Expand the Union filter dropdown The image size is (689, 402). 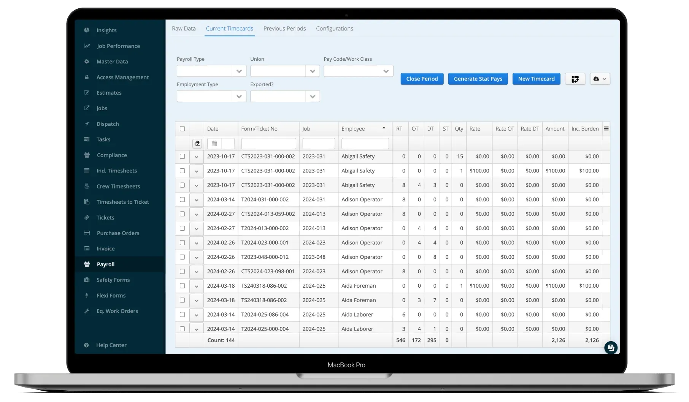pyautogui.click(x=312, y=71)
